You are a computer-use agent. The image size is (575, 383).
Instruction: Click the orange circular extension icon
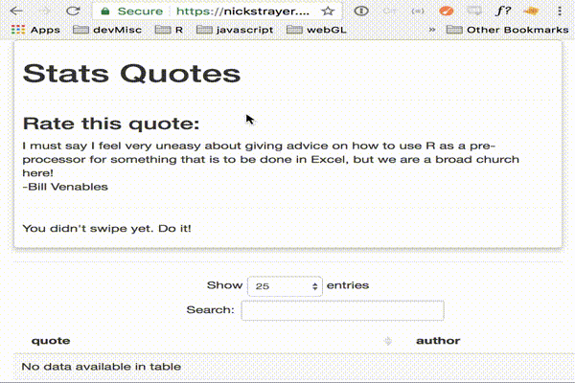point(446,11)
